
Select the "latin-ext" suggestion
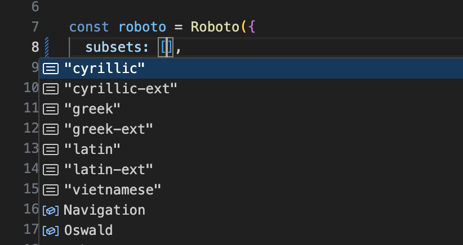(x=251, y=169)
